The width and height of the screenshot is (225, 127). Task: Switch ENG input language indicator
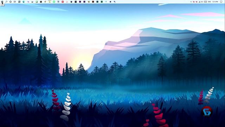[x=210, y=2]
